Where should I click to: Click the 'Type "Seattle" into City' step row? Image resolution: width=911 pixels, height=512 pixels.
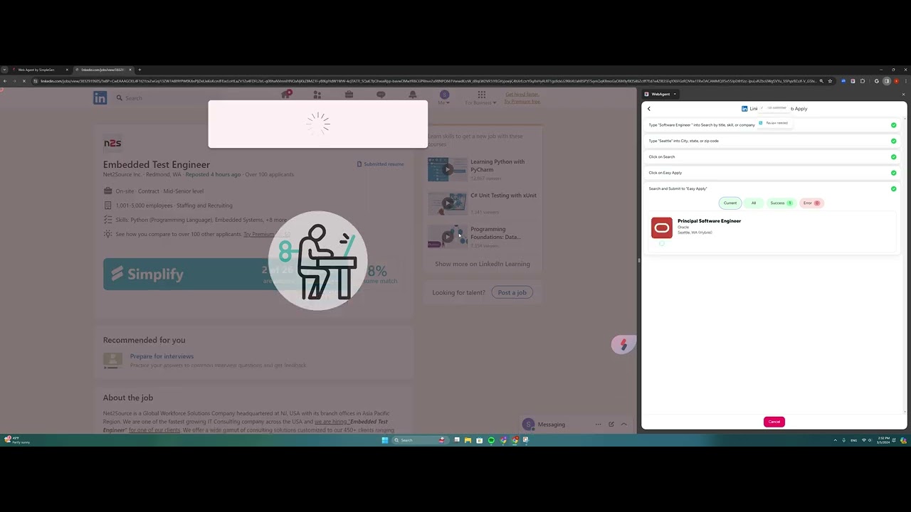coord(772,141)
